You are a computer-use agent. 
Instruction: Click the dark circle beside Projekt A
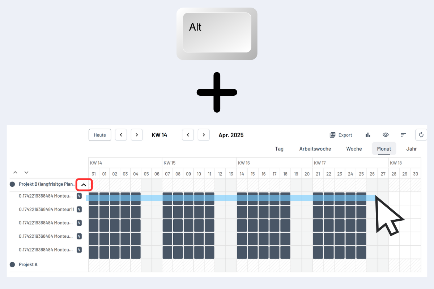pyautogui.click(x=12, y=264)
